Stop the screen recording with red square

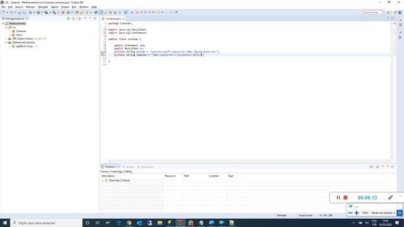tap(345, 197)
